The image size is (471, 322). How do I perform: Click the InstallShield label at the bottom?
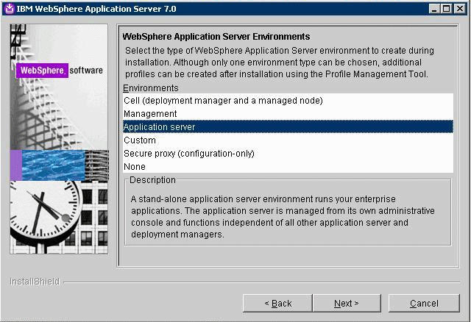pos(34,282)
